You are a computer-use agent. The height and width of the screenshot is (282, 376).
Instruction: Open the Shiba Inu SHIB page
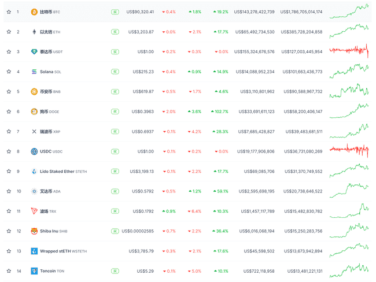pyautogui.click(x=53, y=231)
